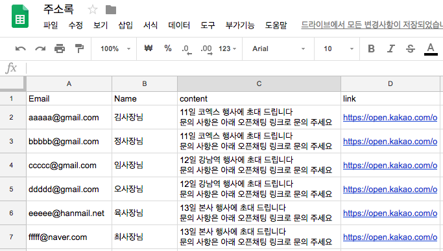Open the text color picker

tap(431, 49)
